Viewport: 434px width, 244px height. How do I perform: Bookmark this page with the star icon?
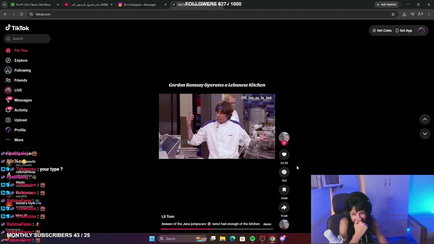coord(393,14)
